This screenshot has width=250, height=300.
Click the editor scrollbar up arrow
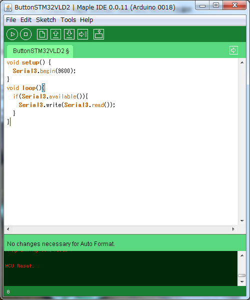(242, 62)
